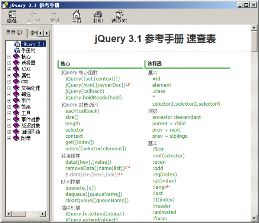The image size is (259, 223).
Task: Open the :animated selector link
Action: [164, 212]
